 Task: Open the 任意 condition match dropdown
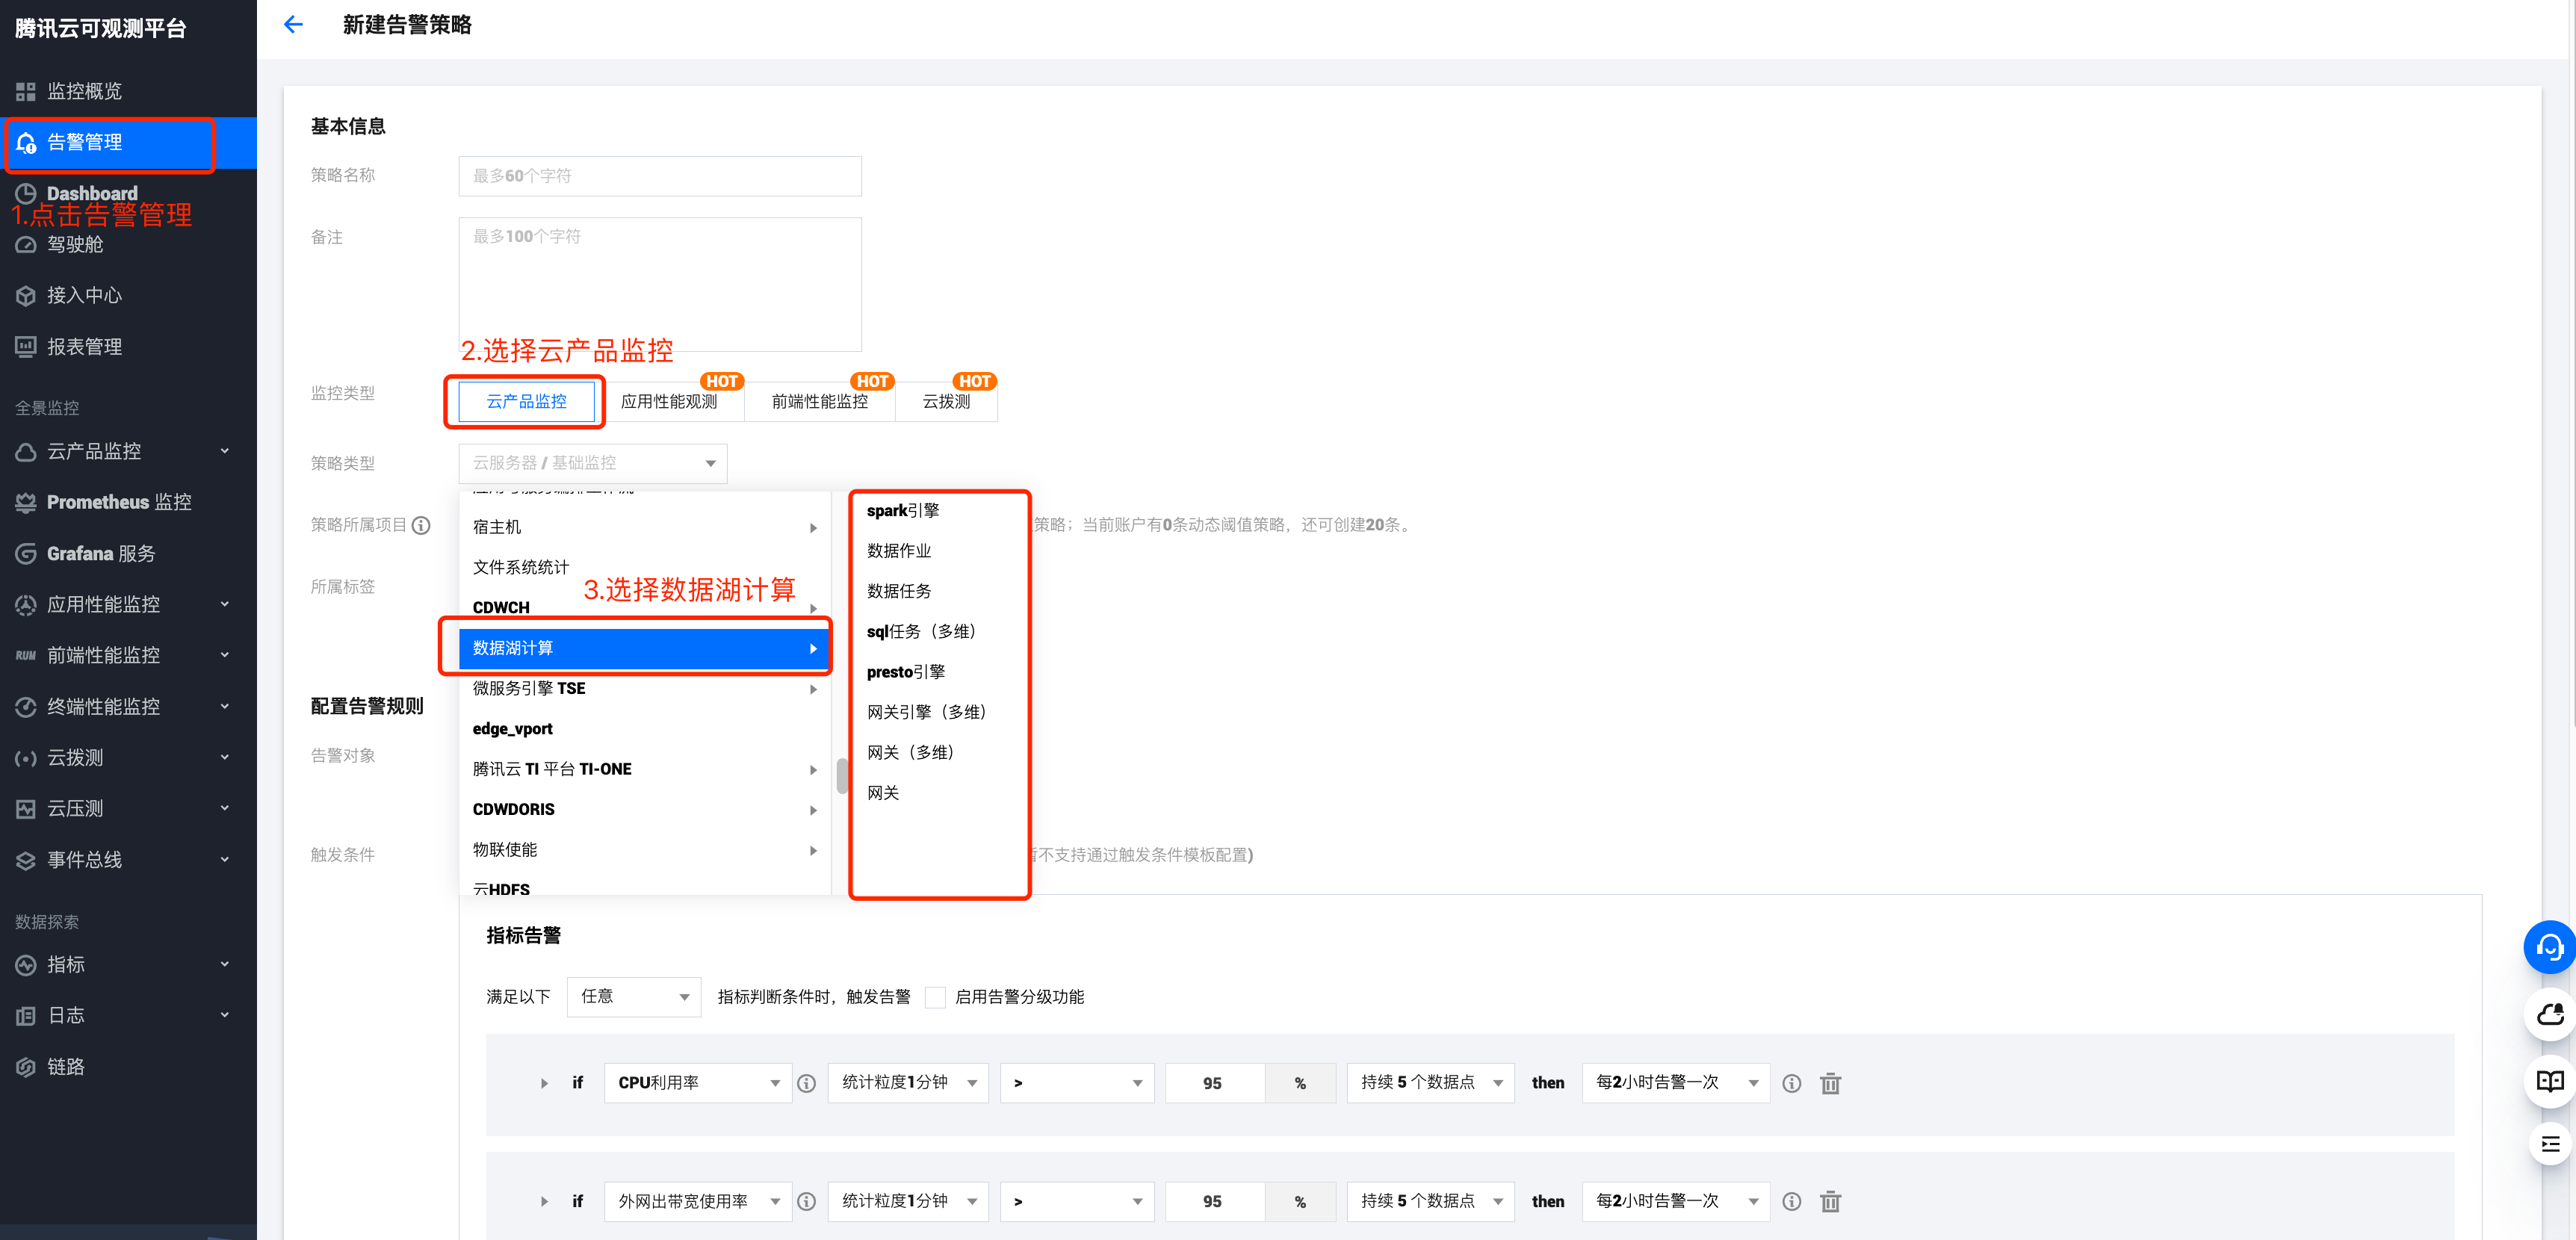(x=634, y=997)
